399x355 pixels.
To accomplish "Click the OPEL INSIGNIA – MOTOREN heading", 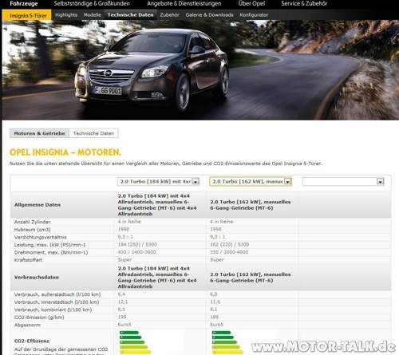I will pyautogui.click(x=65, y=152).
